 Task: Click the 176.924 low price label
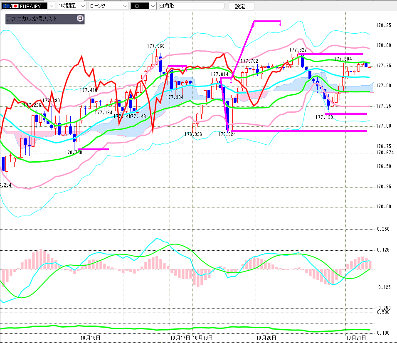227,134
